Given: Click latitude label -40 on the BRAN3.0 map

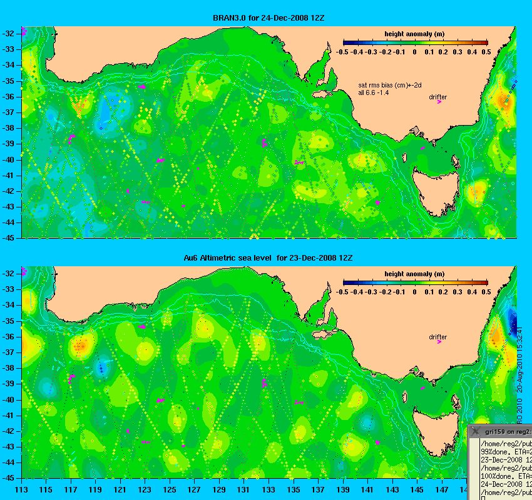Looking at the screenshot, I should pyautogui.click(x=8, y=160).
